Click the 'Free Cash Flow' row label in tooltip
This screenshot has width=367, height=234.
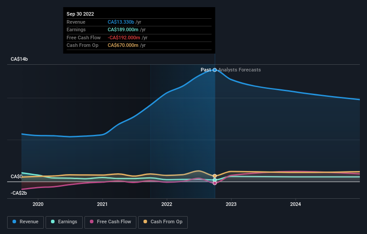[84, 38]
